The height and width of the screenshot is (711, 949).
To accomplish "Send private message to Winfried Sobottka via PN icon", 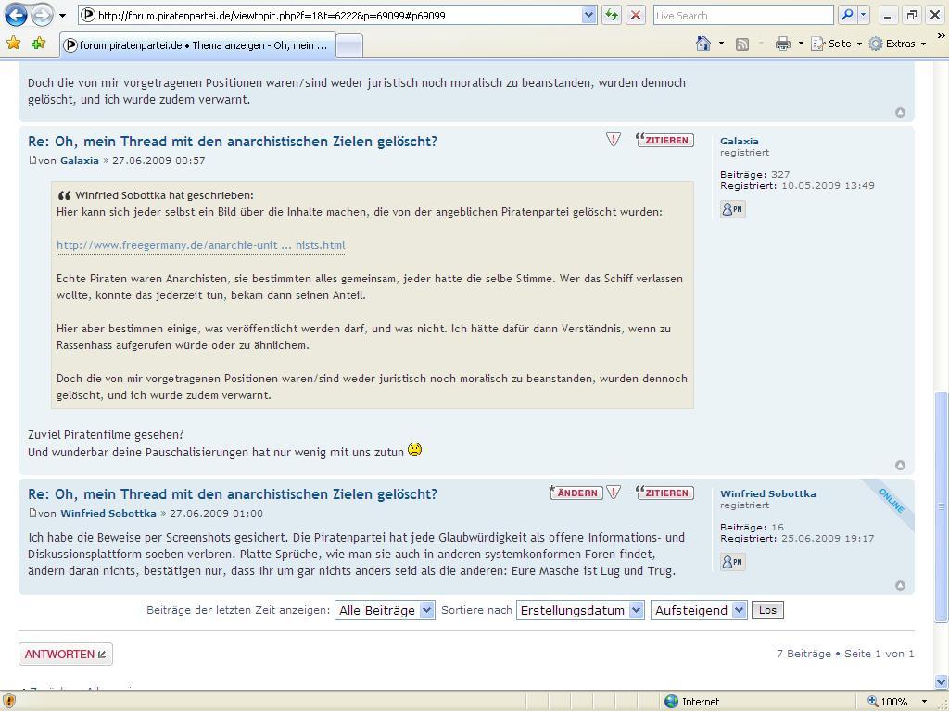I will click(732, 562).
